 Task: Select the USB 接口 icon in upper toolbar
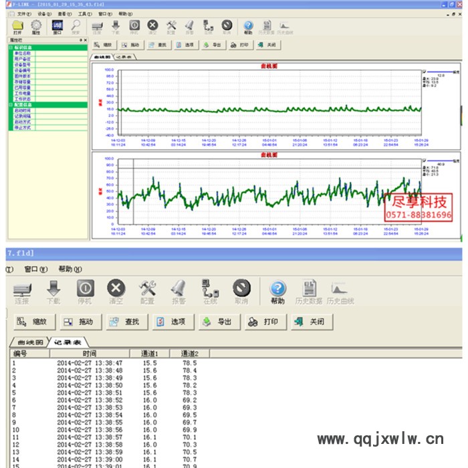pos(57,27)
